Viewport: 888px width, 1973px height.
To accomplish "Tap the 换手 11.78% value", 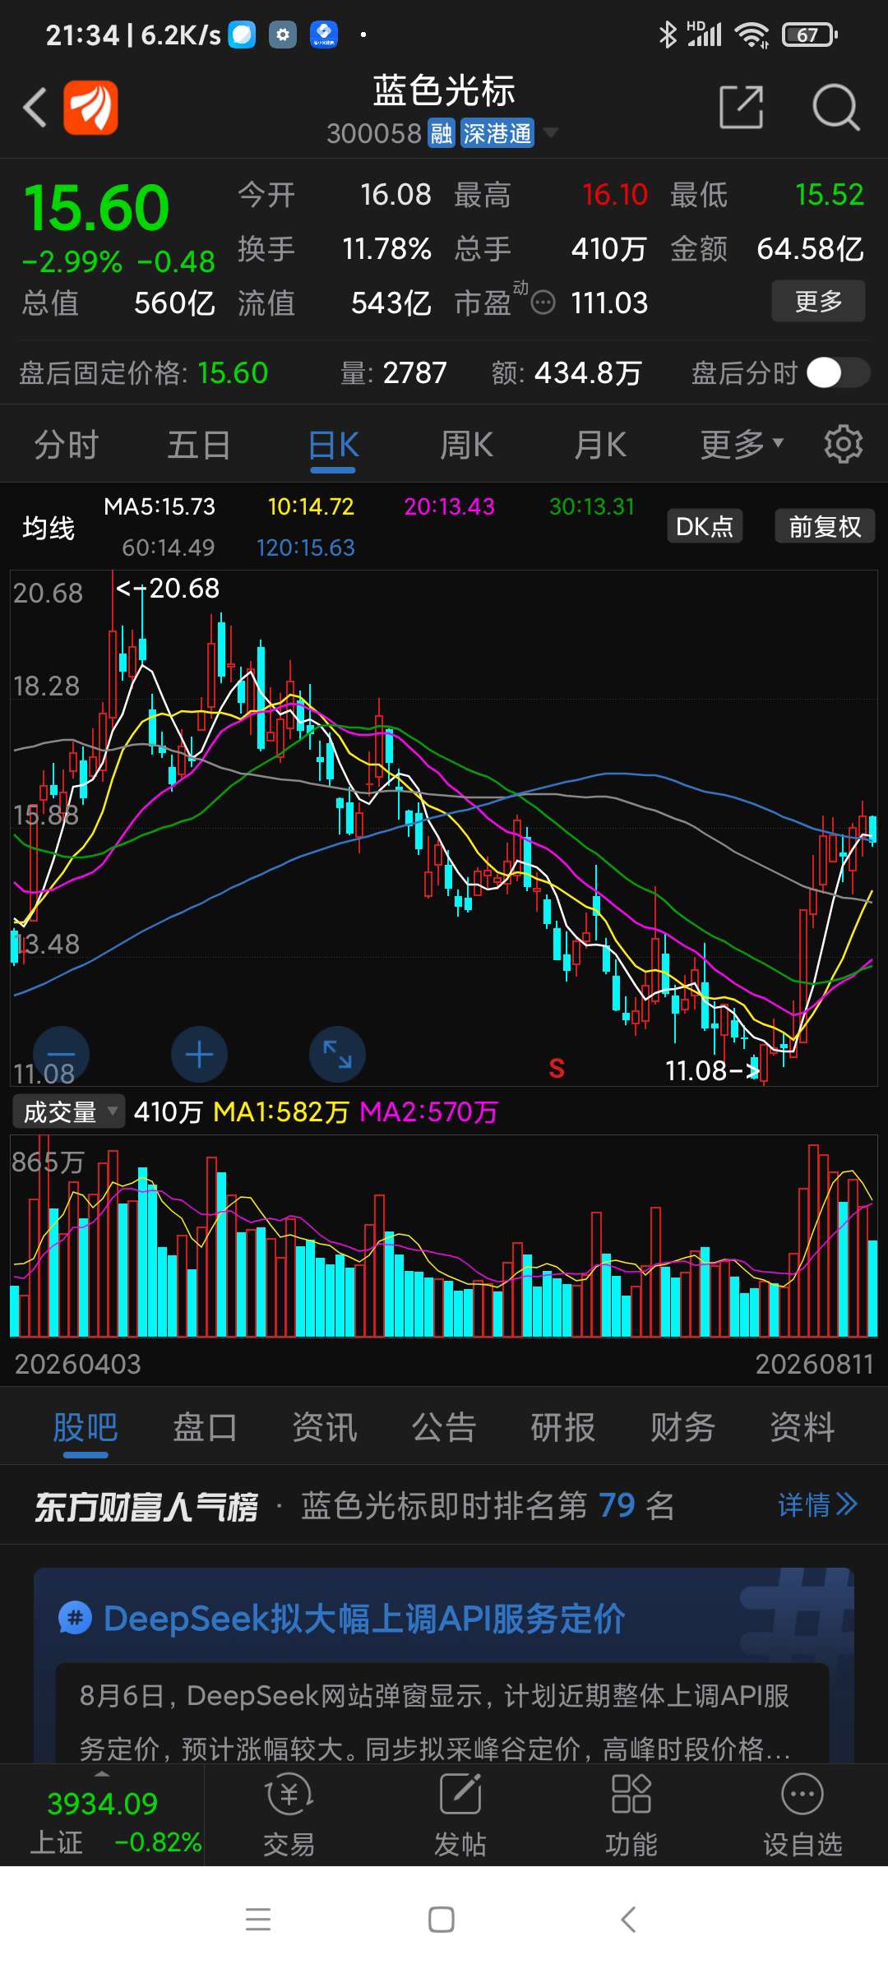I will point(386,248).
